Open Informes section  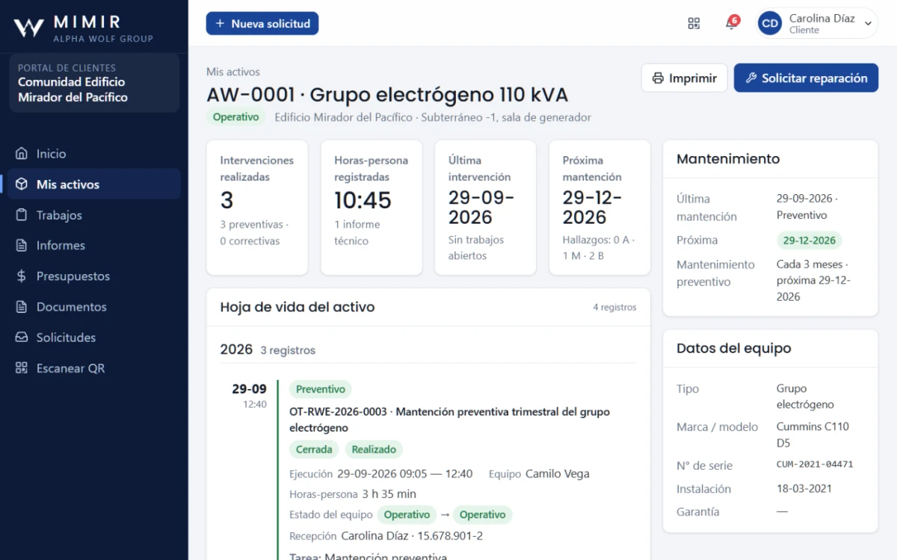click(94, 246)
